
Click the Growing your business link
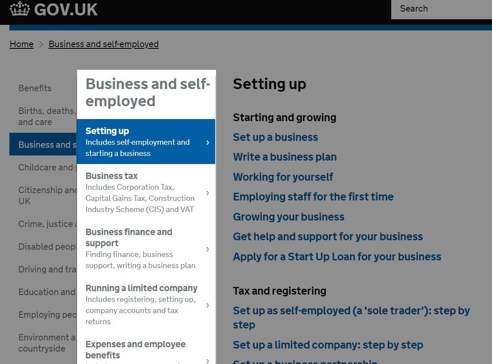(288, 217)
